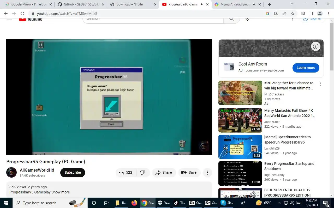Screen dimensions: 334x208
Task: Expand description with Show more
Action: click(61, 192)
